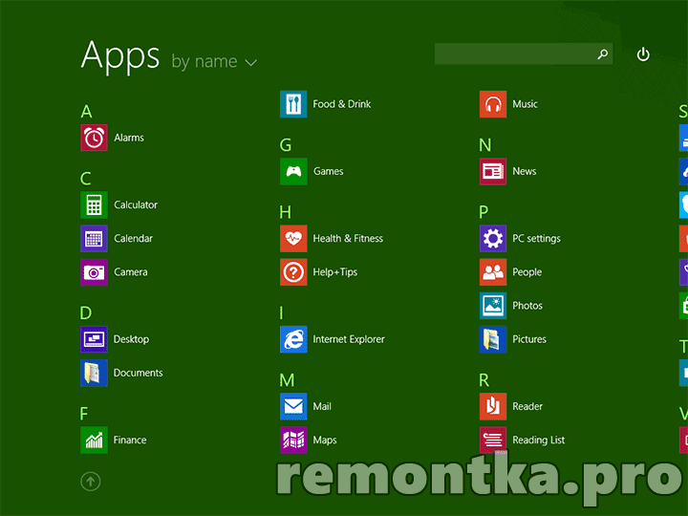This screenshot has height=516, width=688.
Task: Launch Calculator from its green icon
Action: [94, 204]
